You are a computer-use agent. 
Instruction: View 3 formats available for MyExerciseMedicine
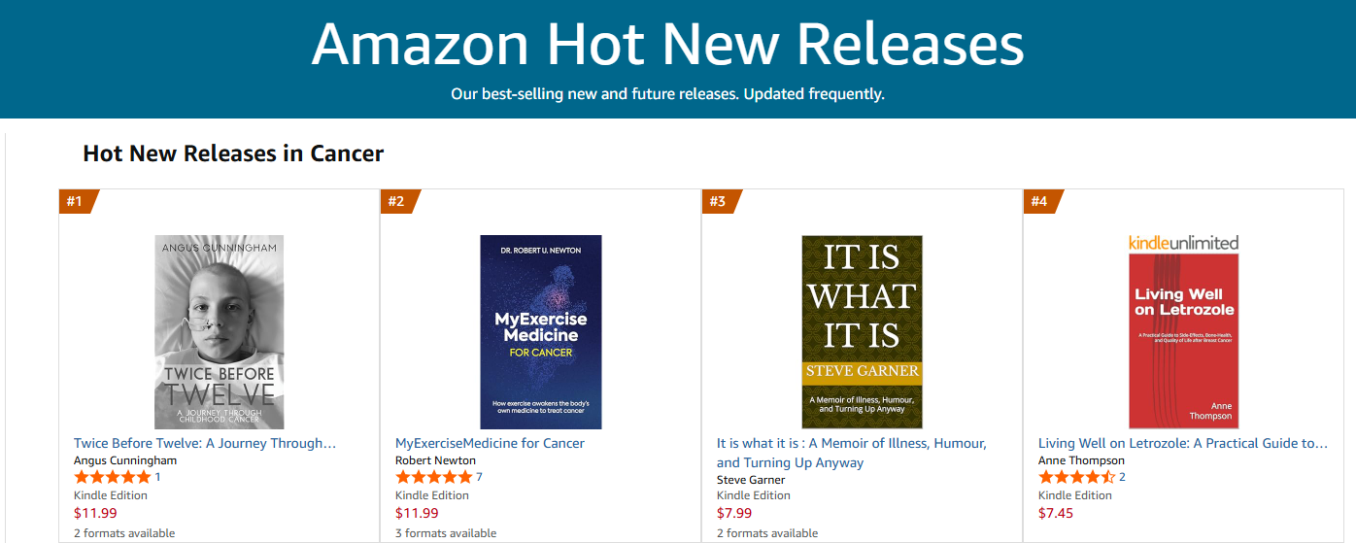point(446,533)
